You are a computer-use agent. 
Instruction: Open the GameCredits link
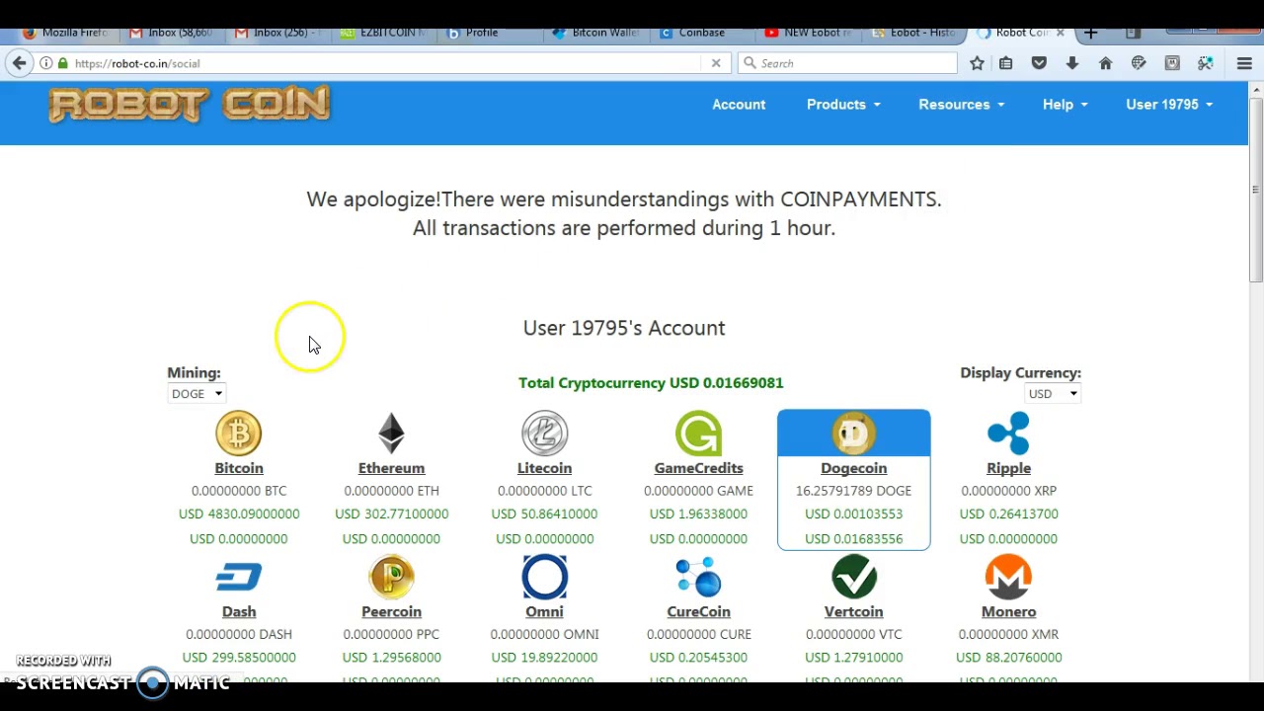(x=698, y=468)
